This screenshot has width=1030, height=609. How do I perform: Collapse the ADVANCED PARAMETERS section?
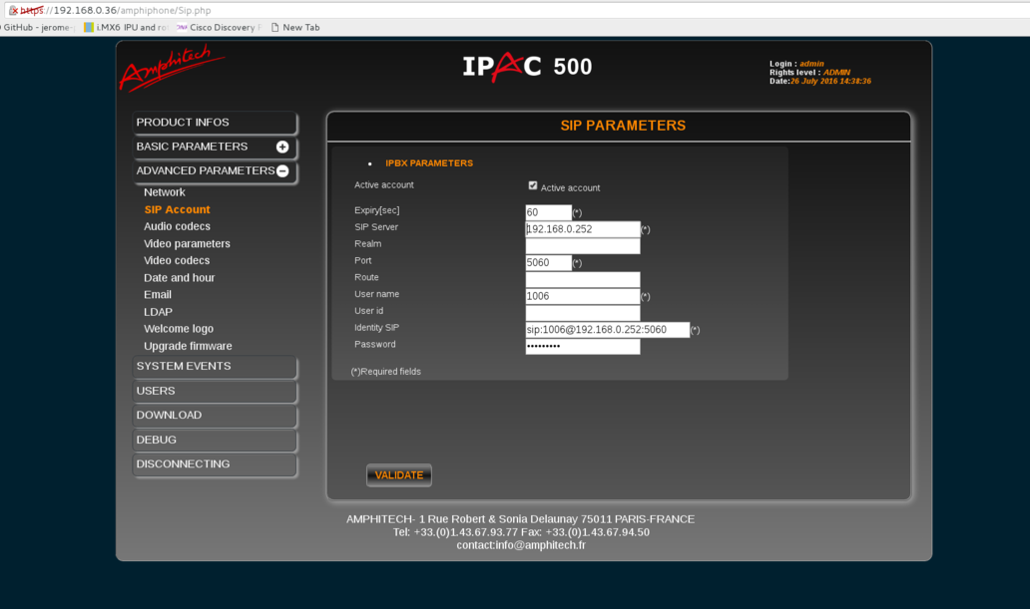tap(283, 170)
